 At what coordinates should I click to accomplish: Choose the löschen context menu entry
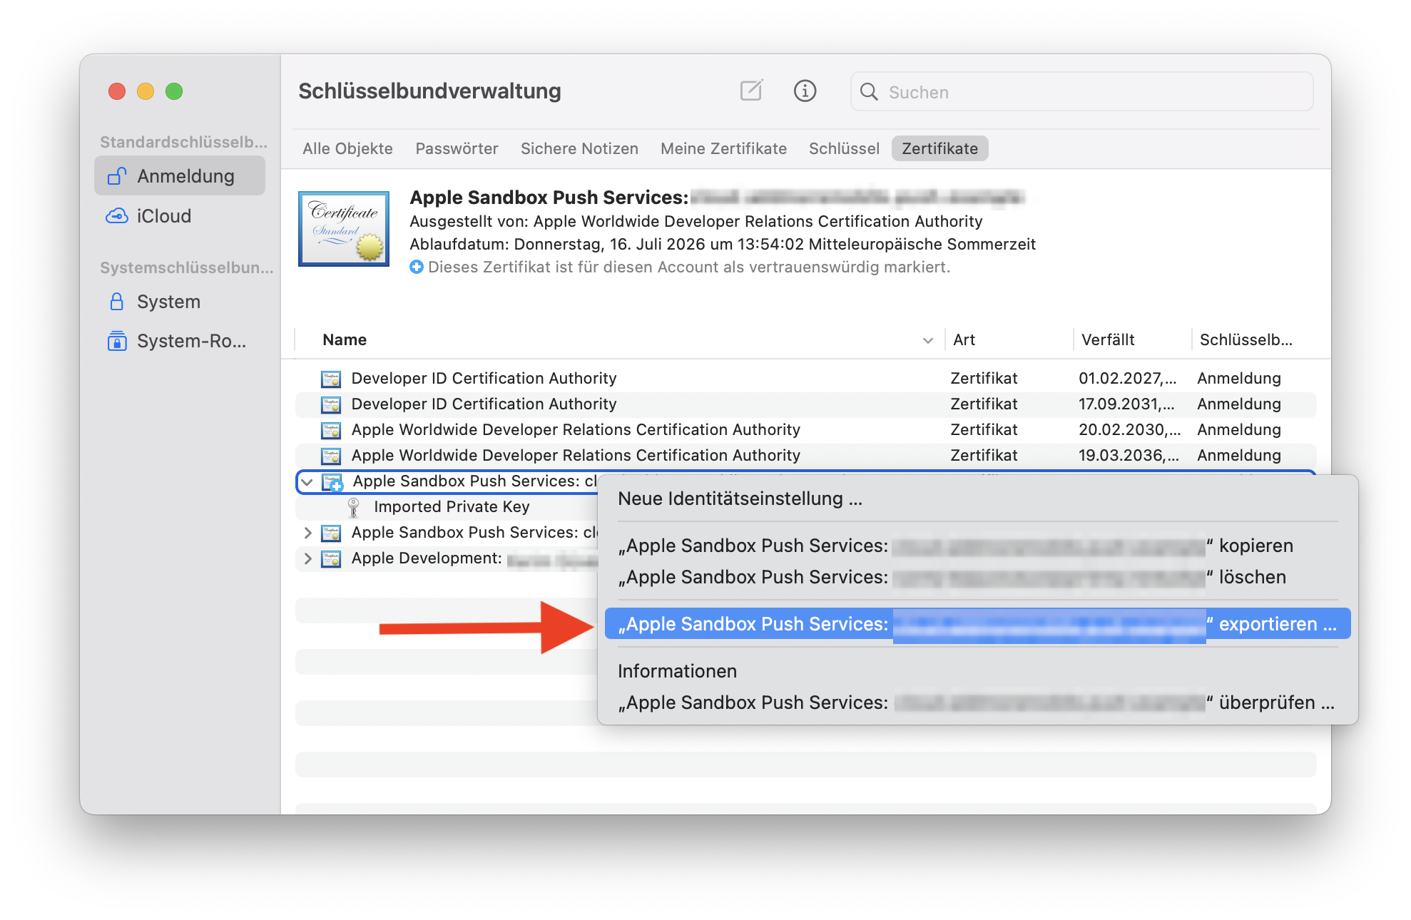[977, 577]
